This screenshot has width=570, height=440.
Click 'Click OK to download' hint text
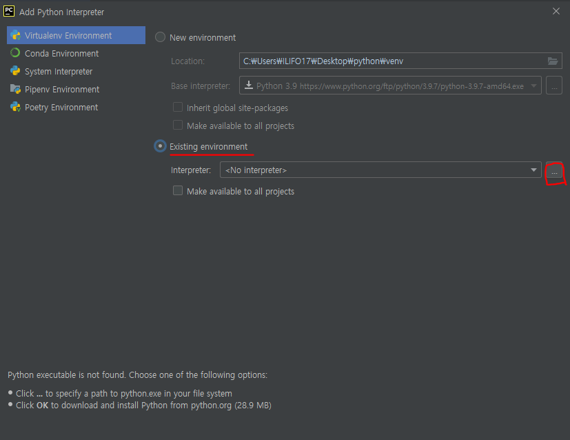point(143,405)
